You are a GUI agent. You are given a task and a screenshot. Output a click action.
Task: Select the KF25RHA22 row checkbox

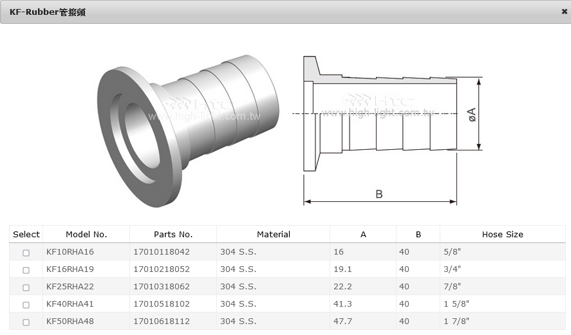pyautogui.click(x=26, y=287)
